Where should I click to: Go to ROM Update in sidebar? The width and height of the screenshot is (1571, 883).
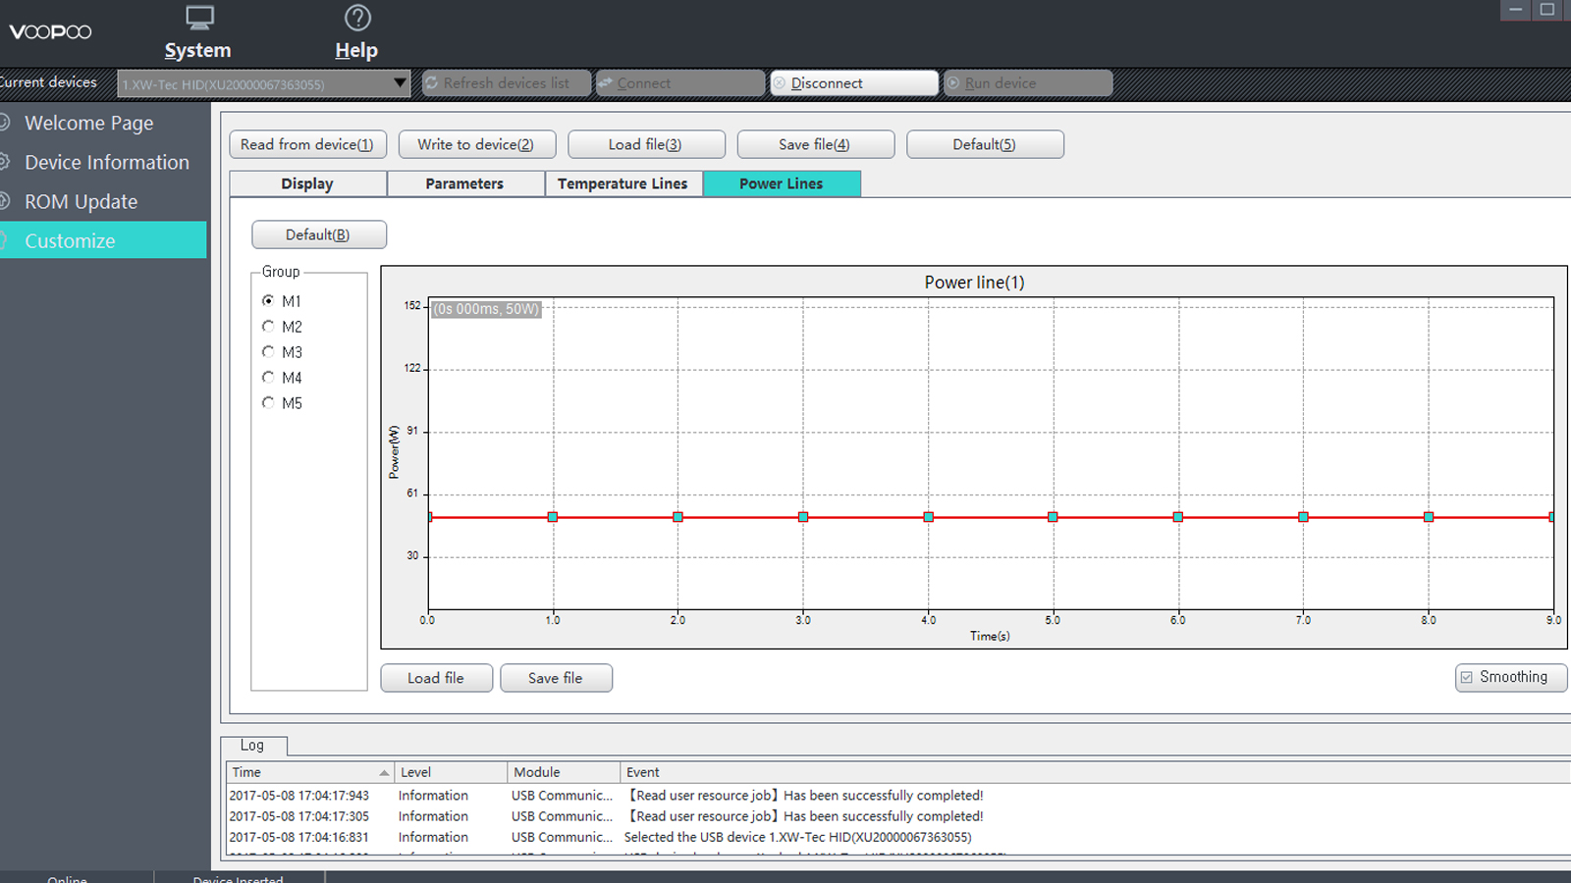(x=81, y=201)
